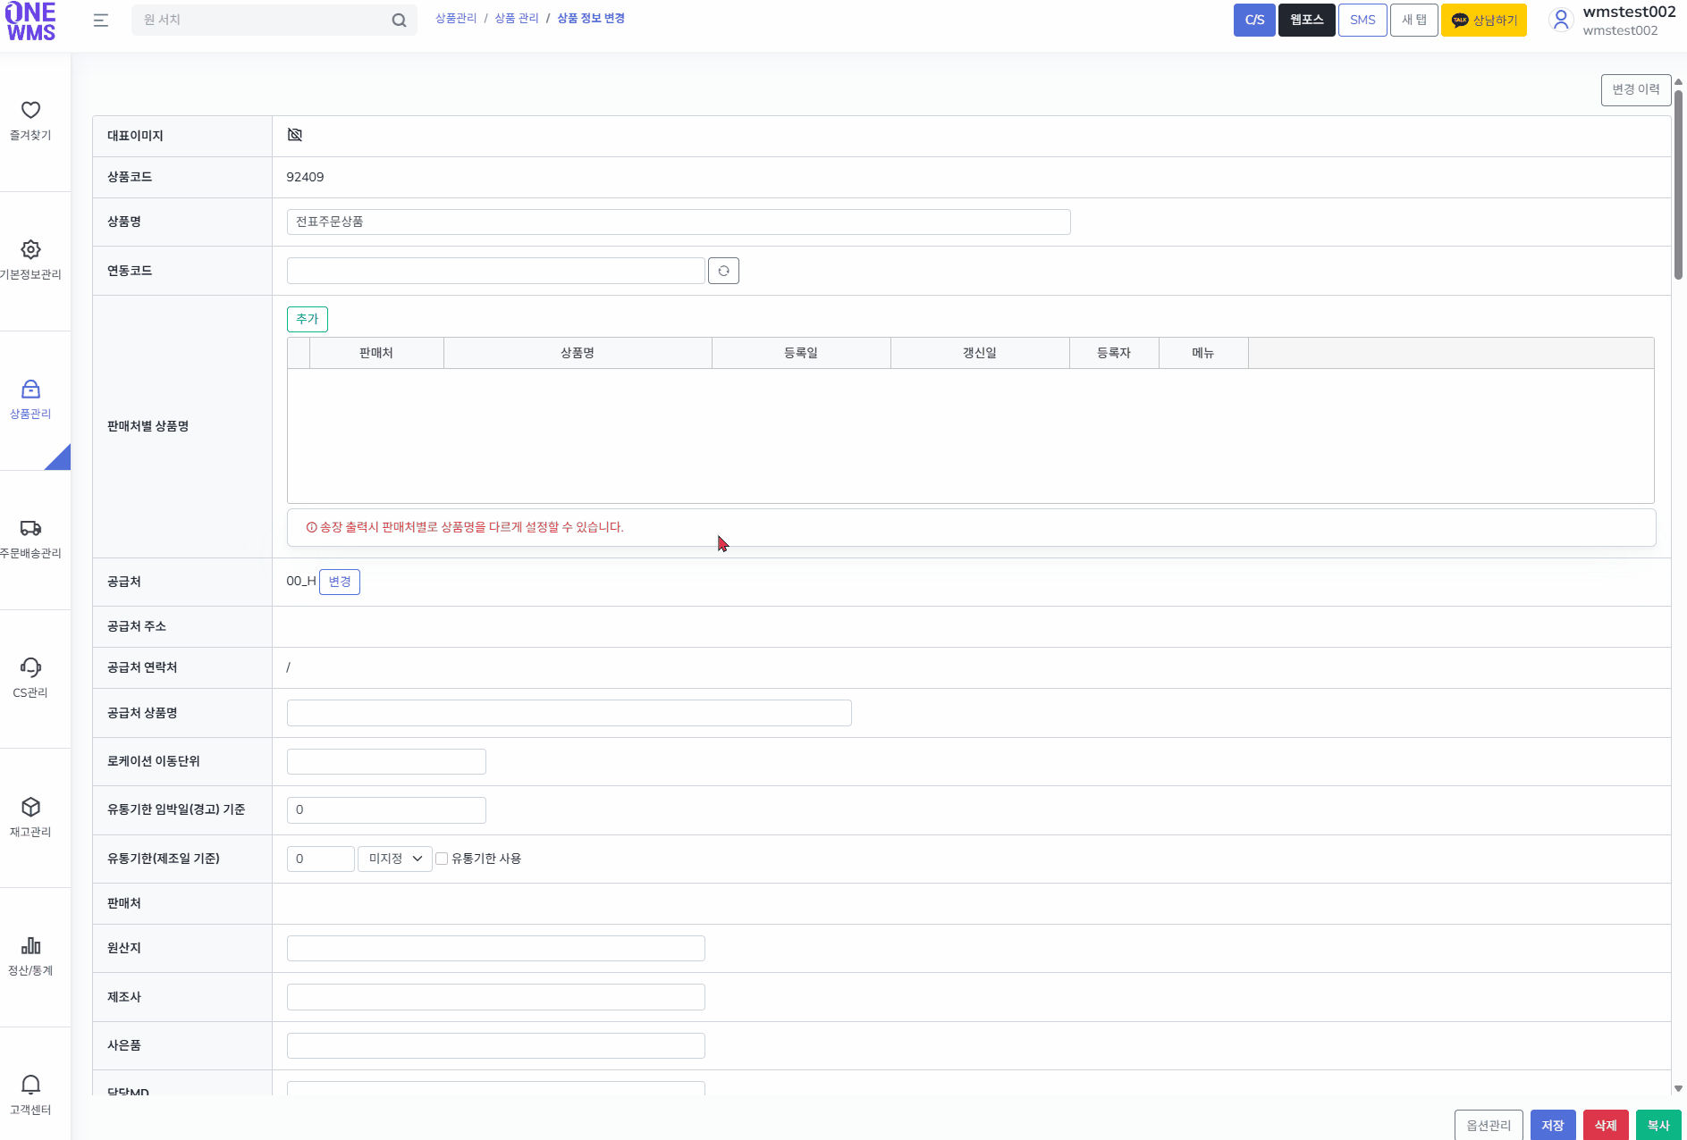
Task: Change the supplier with 변경 button
Action: click(340, 582)
